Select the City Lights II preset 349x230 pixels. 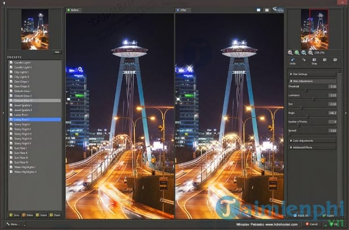tap(35, 77)
